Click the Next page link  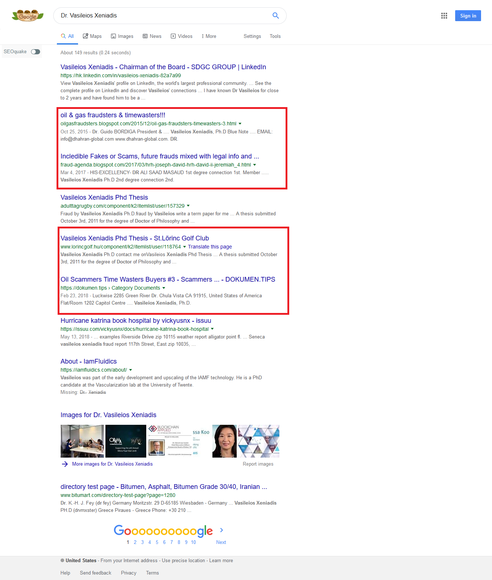pos(221,542)
